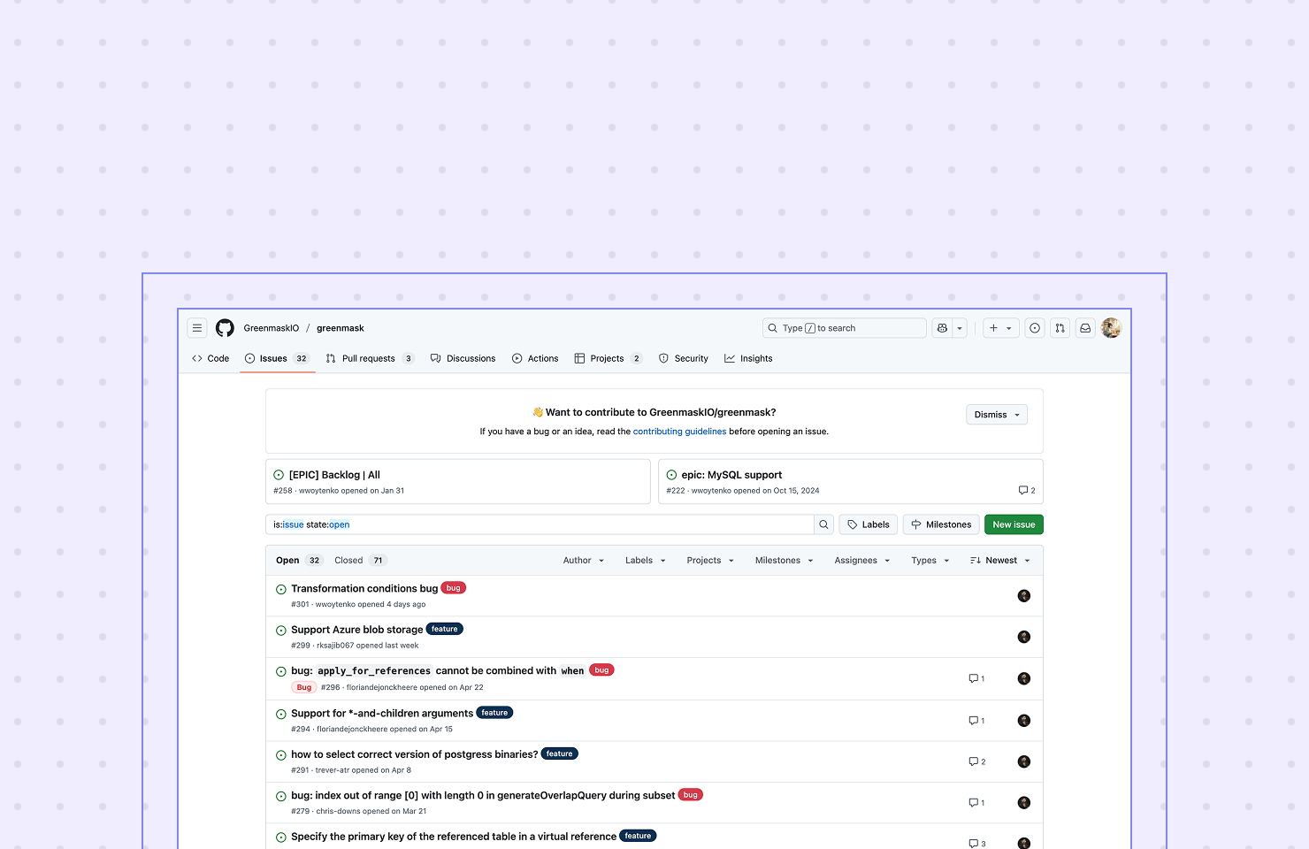Image resolution: width=1309 pixels, height=849 pixels.
Task: Open the Labels page button
Action: (869, 524)
